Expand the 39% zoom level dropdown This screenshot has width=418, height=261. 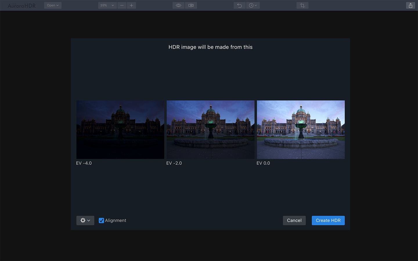pyautogui.click(x=107, y=5)
